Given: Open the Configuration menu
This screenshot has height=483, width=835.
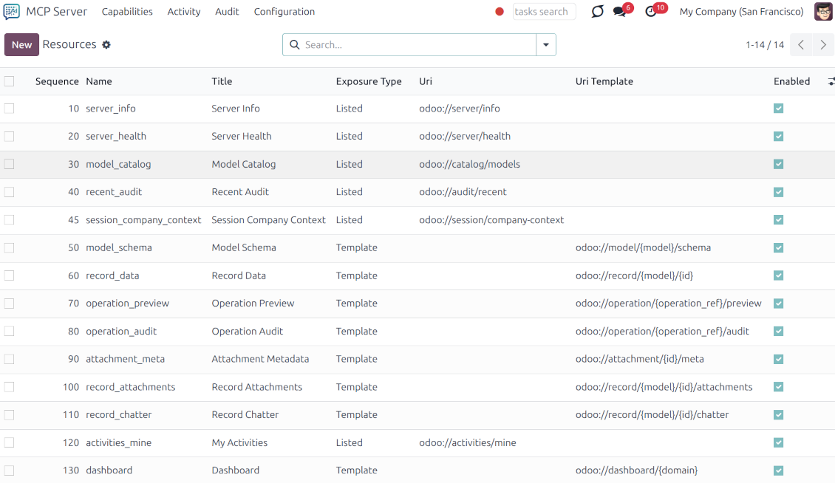Looking at the screenshot, I should (x=284, y=11).
